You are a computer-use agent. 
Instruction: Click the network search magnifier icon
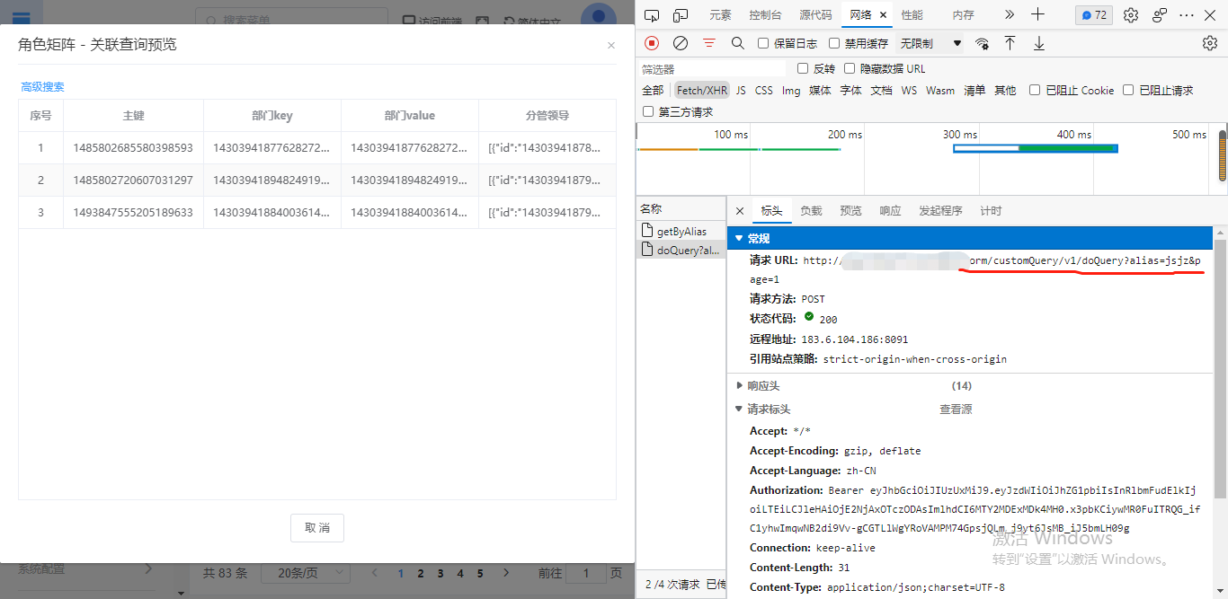click(737, 43)
